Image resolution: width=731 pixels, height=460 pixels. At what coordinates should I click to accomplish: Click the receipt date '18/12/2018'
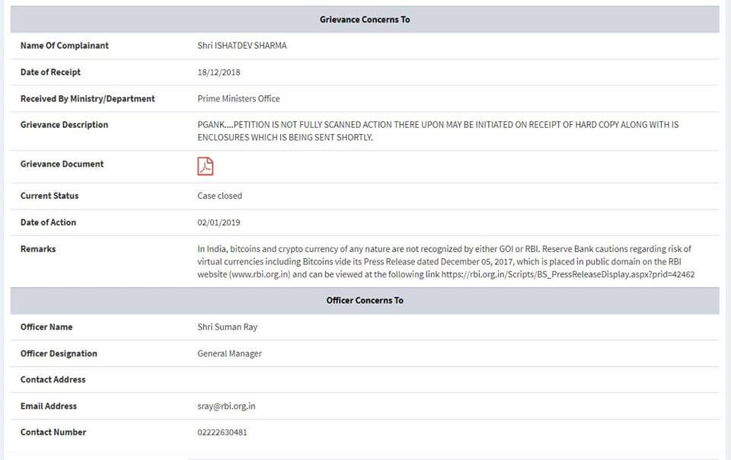(219, 72)
